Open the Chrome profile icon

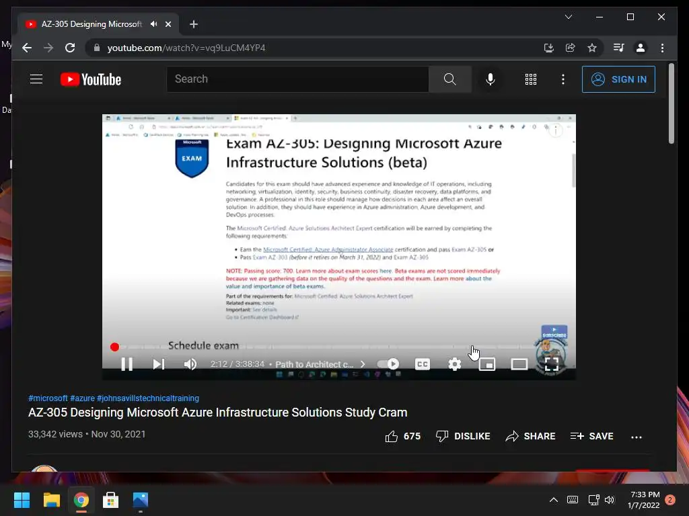point(641,48)
